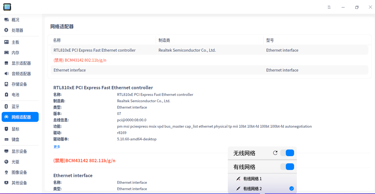Expand details with the 更多 link

click(x=57, y=147)
